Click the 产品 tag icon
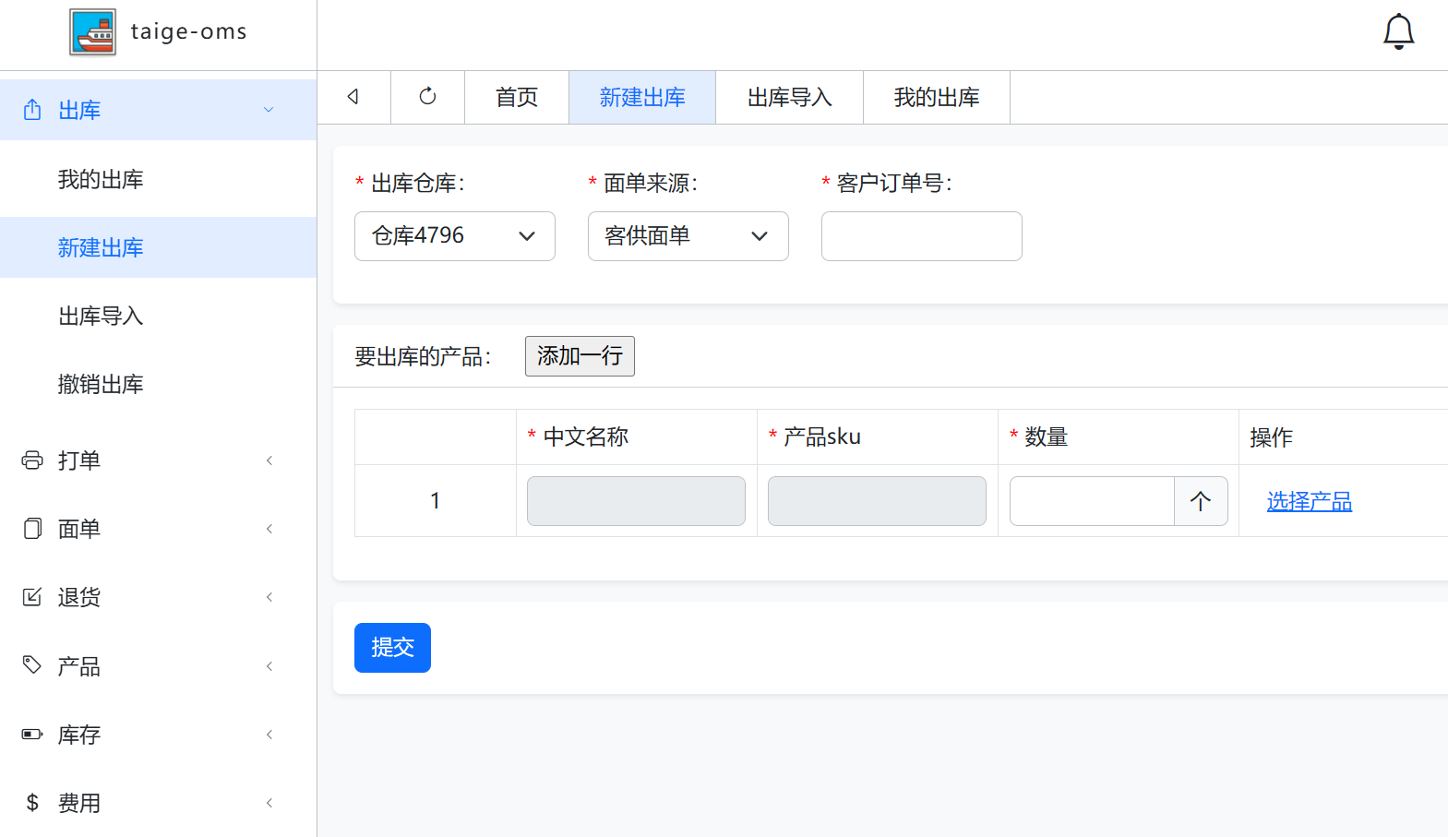 tap(32, 665)
